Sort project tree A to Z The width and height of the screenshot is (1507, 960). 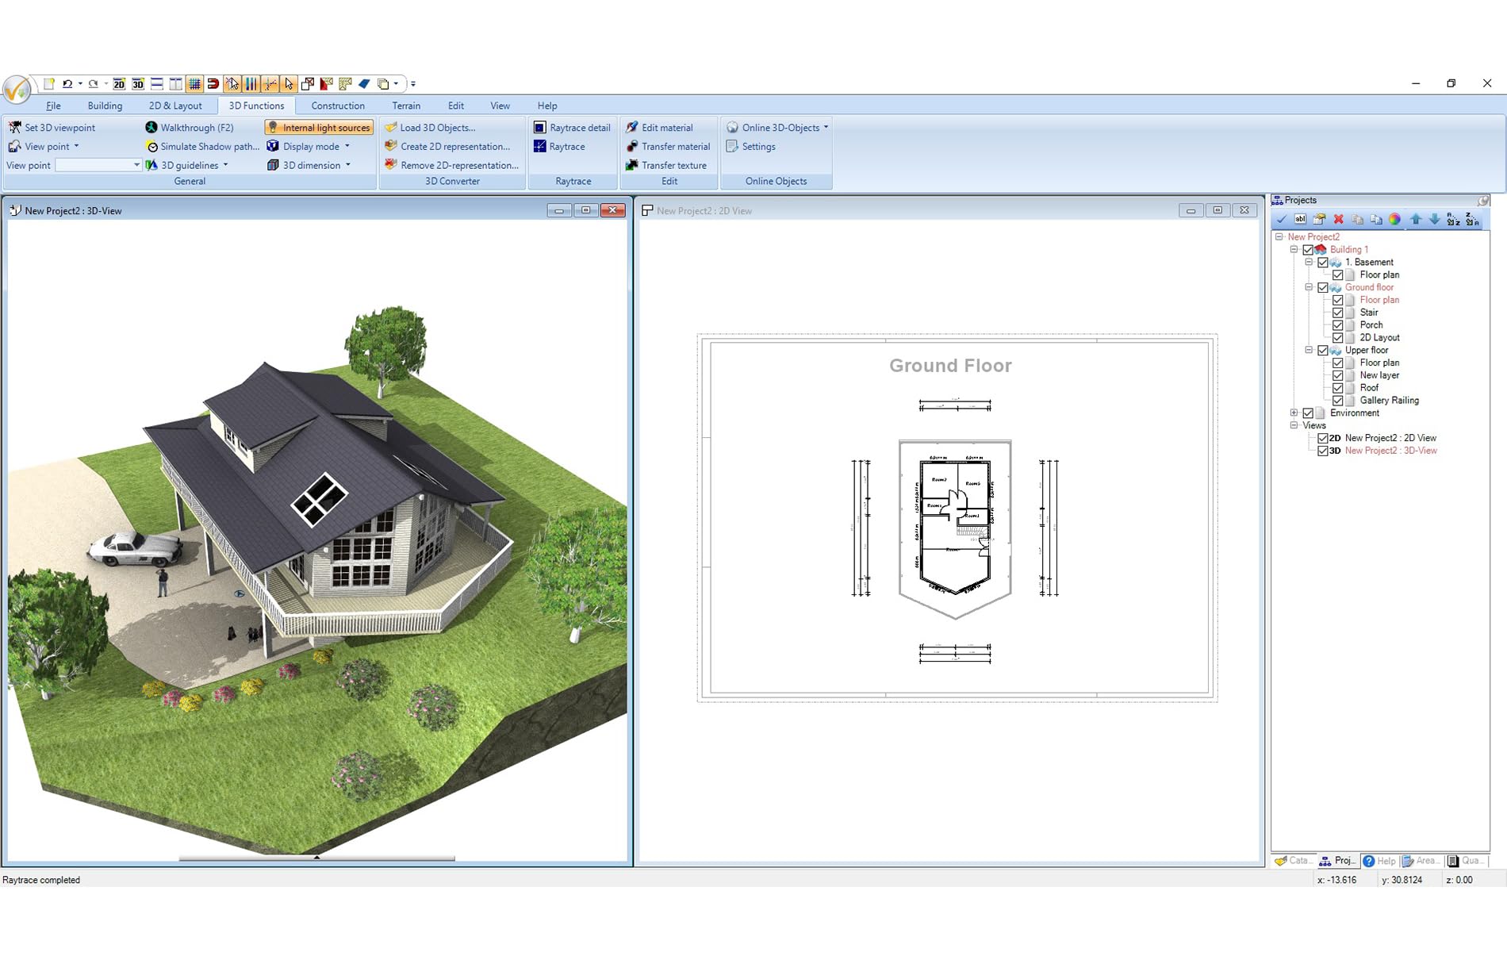(x=1454, y=220)
